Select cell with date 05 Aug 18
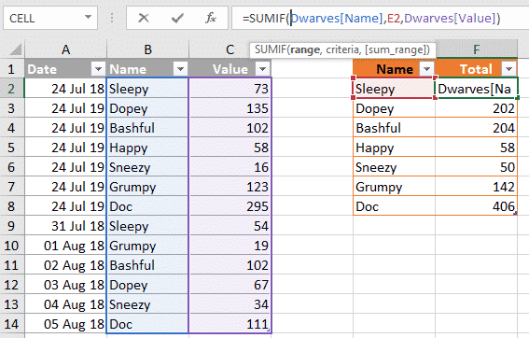 (x=66, y=324)
